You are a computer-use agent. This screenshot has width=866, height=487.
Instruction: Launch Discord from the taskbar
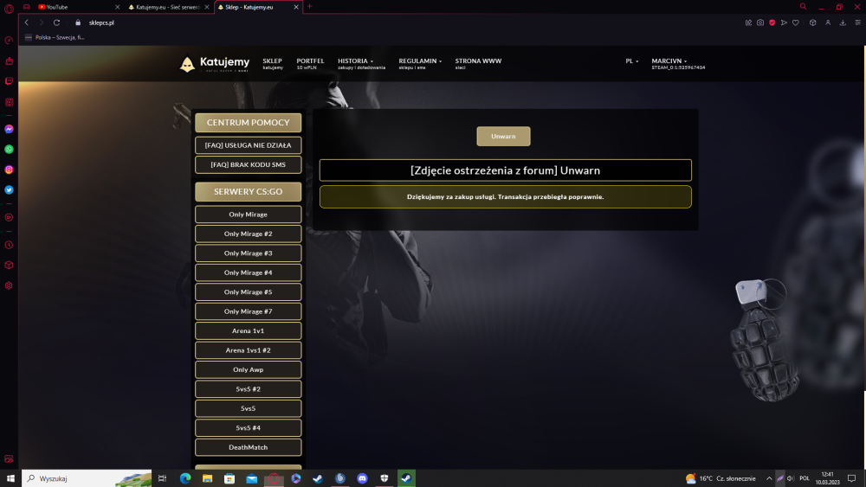(x=362, y=478)
